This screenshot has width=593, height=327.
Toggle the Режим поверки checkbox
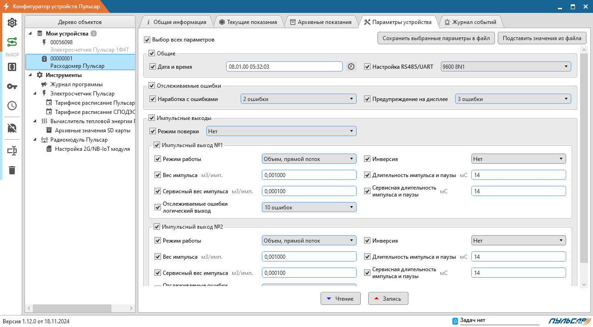click(153, 131)
